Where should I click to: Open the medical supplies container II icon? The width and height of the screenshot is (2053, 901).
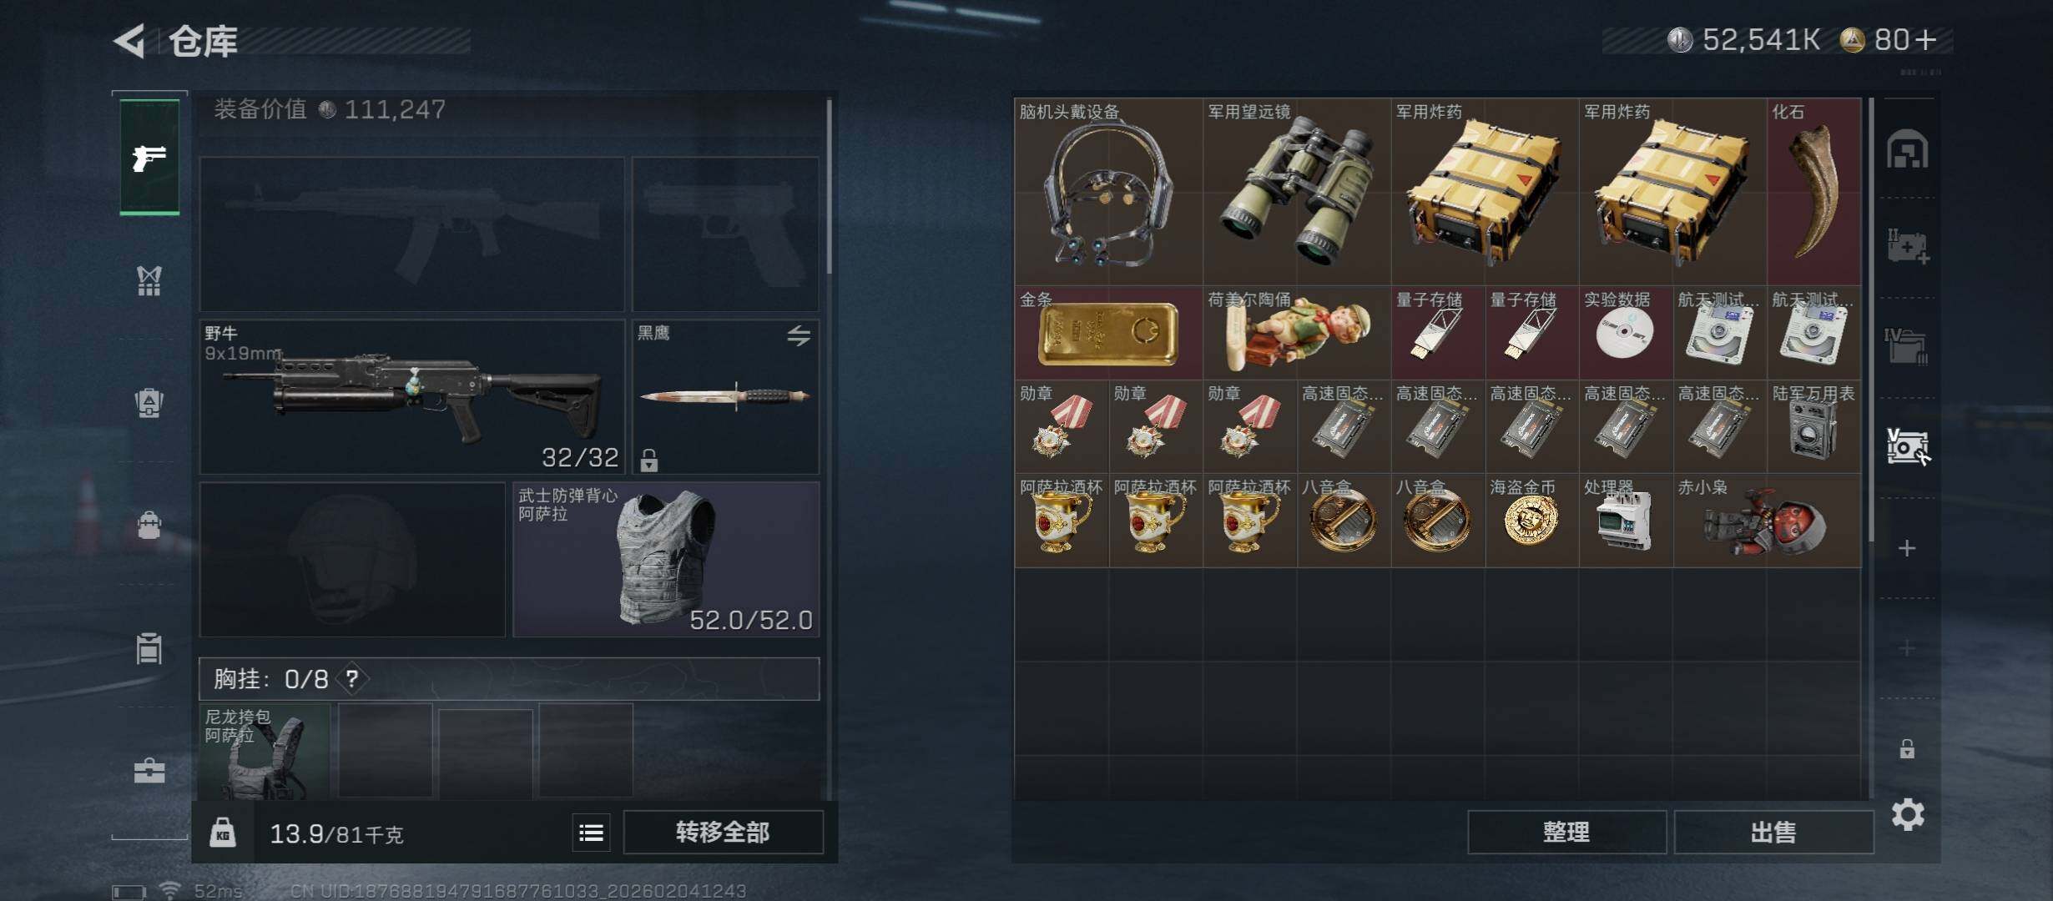1908,246
